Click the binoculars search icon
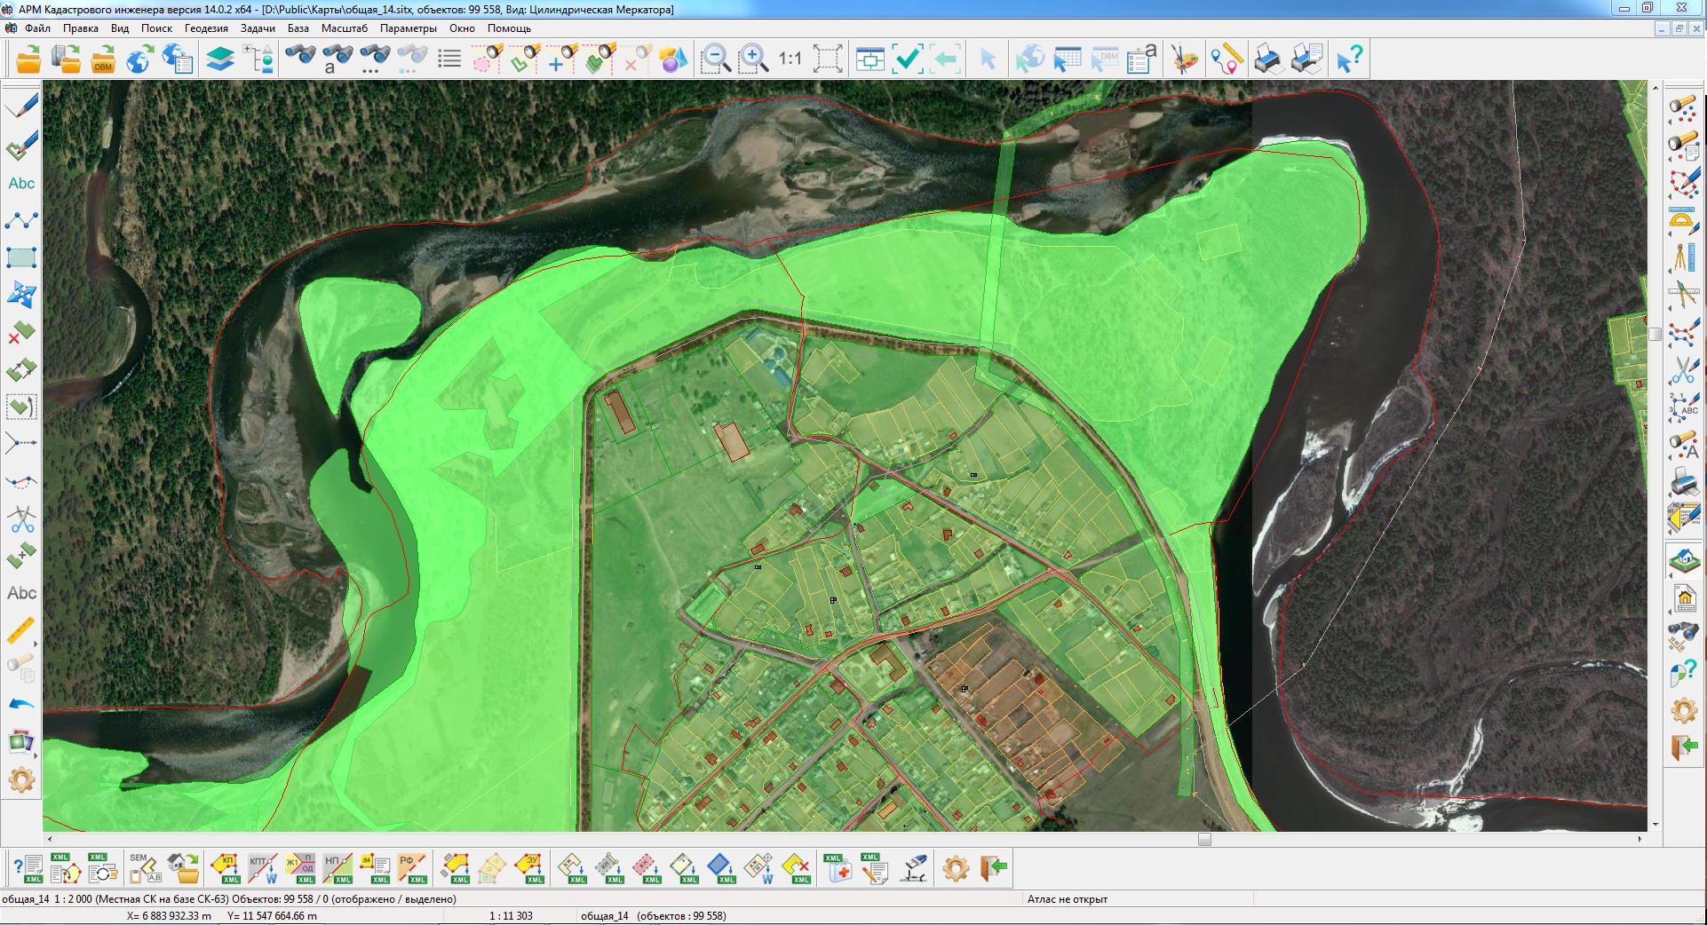 point(300,58)
